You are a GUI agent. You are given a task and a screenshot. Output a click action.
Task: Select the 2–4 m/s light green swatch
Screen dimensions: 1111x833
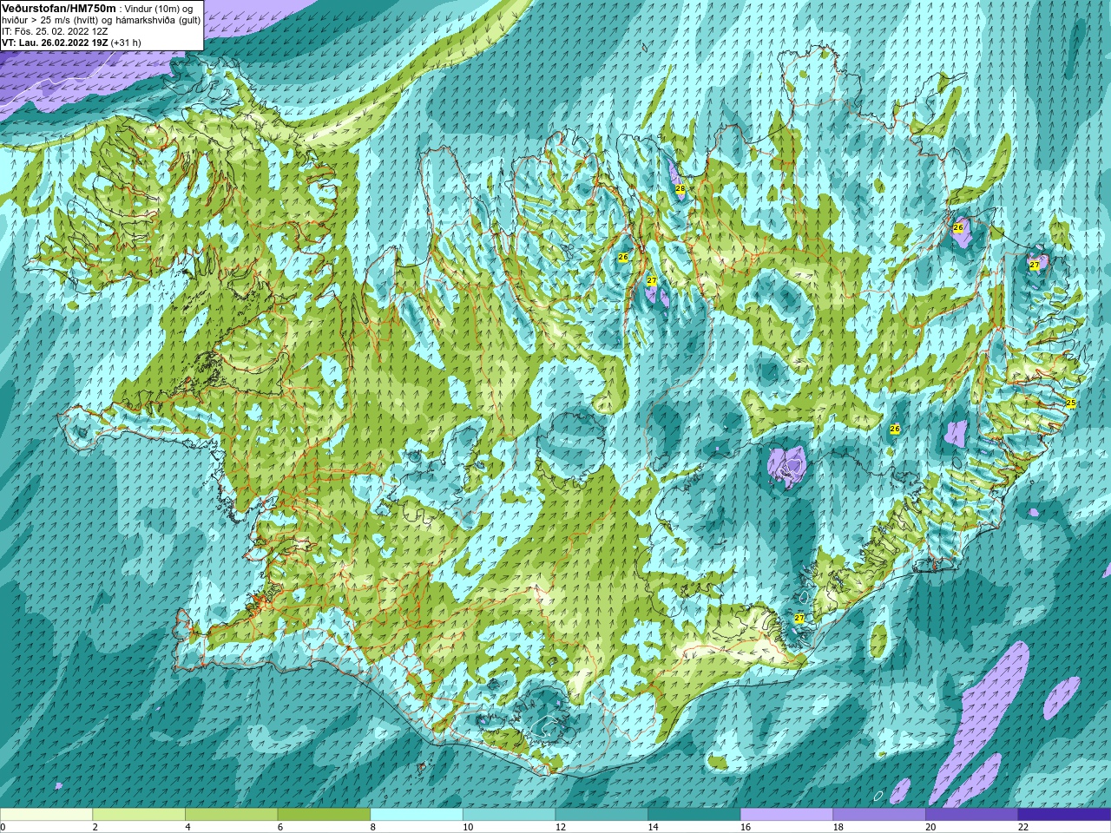point(139,814)
